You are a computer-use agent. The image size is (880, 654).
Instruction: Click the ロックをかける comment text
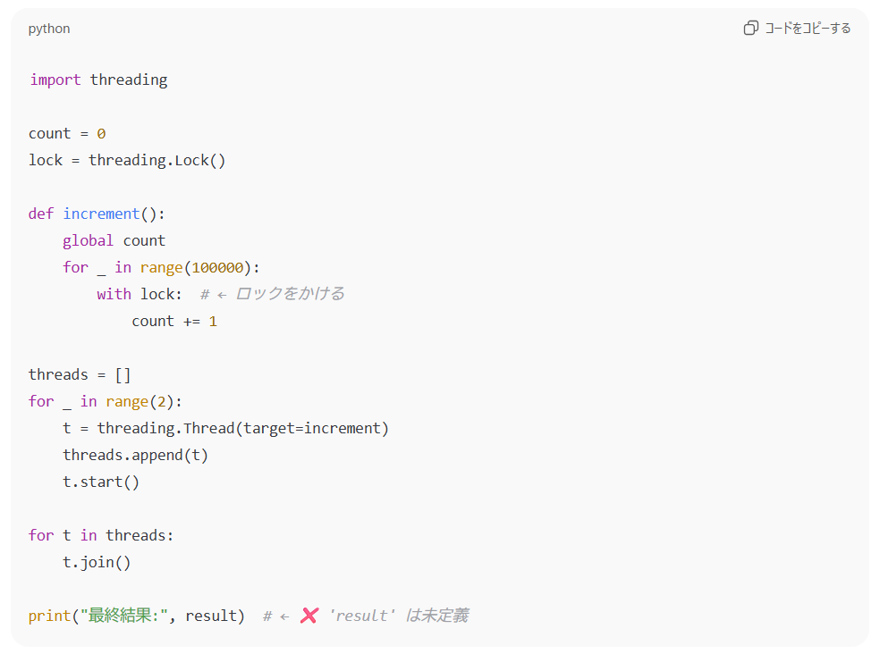click(x=289, y=294)
